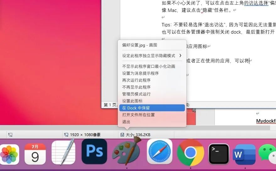Click the selection size icon in status bar

[10, 135]
